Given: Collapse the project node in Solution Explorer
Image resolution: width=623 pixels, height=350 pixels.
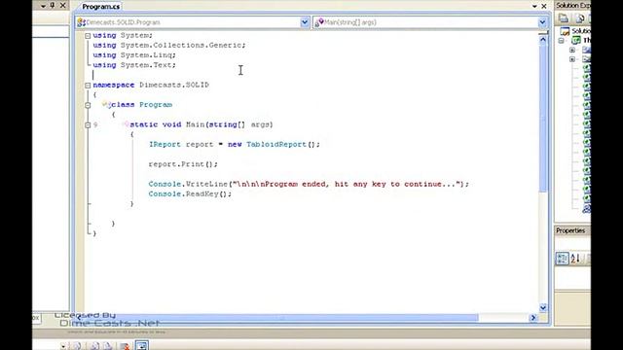Looking at the screenshot, I should (562, 41).
